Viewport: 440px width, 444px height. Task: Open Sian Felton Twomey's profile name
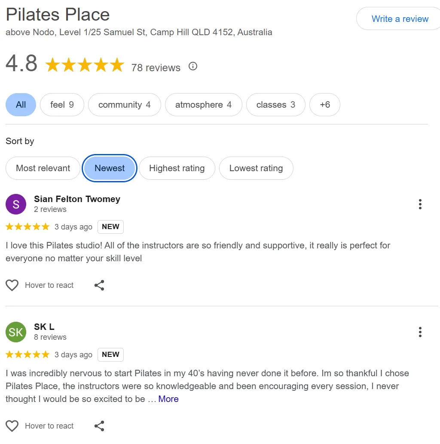[x=77, y=199]
